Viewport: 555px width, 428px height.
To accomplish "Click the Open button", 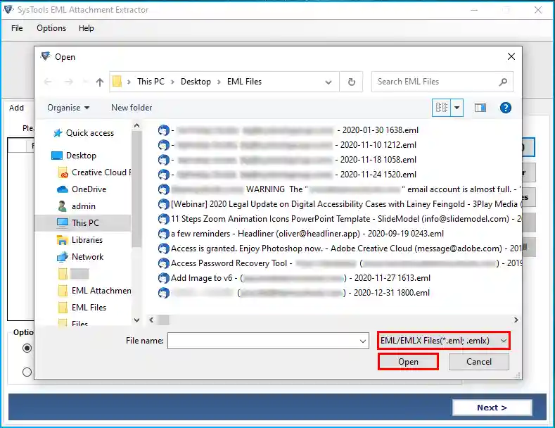I will (408, 362).
